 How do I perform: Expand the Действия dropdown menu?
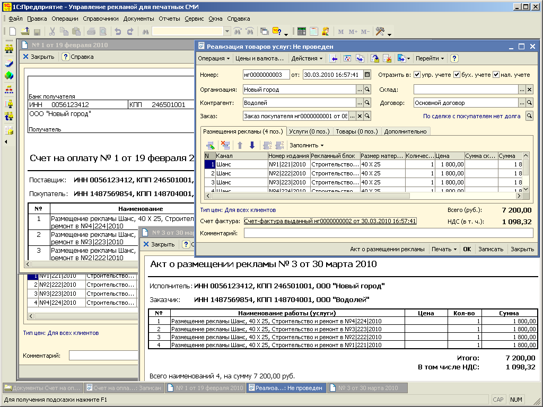coord(307,58)
